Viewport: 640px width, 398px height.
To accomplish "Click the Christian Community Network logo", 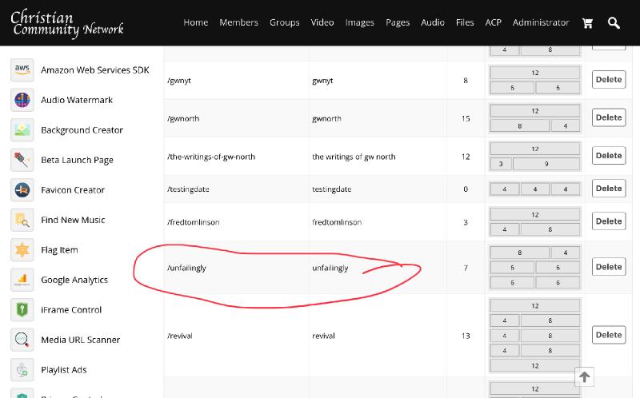I will (67, 24).
